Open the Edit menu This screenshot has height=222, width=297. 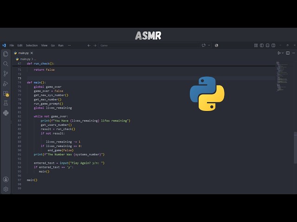click(x=20, y=45)
